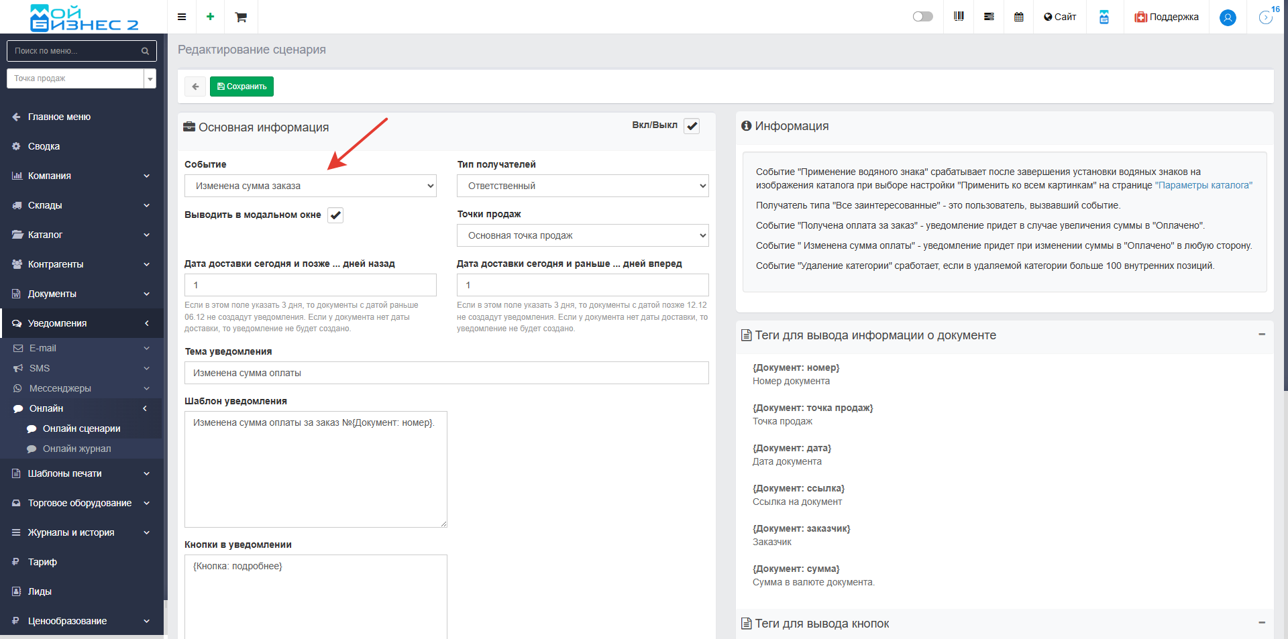Click the Тема уведомления input field
This screenshot has width=1288, height=639.
[446, 373]
